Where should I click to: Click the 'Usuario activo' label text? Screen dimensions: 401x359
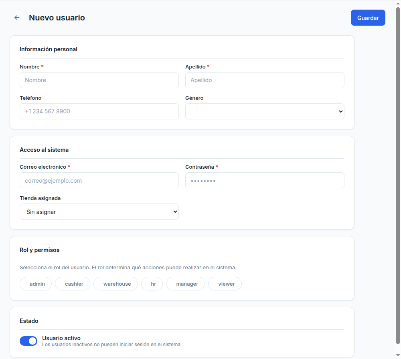coord(61,338)
